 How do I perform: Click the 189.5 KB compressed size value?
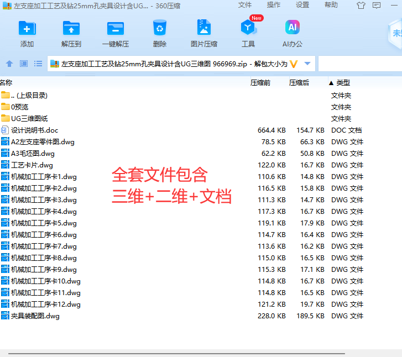pos(310,316)
